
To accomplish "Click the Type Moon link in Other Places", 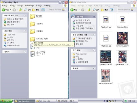I will click(x=12, y=35).
